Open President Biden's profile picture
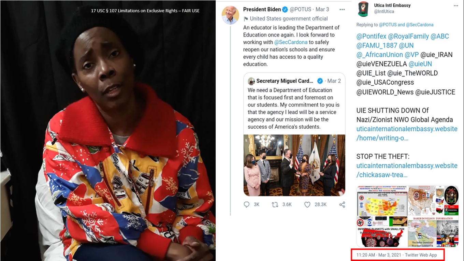464x261 pixels. tap(230, 15)
